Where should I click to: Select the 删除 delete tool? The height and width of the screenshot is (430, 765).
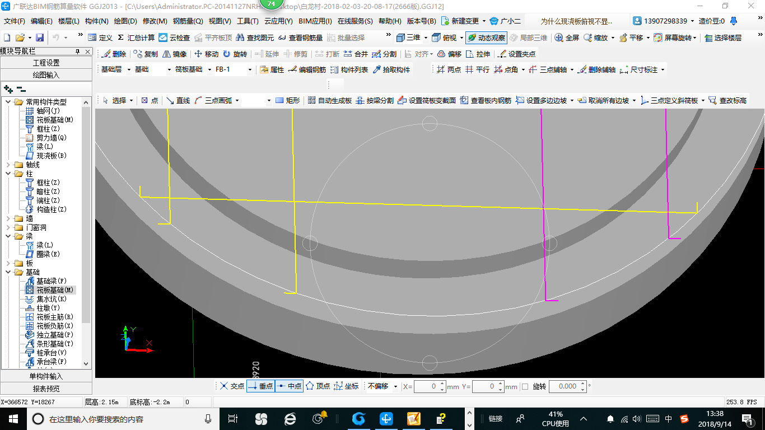click(114, 54)
